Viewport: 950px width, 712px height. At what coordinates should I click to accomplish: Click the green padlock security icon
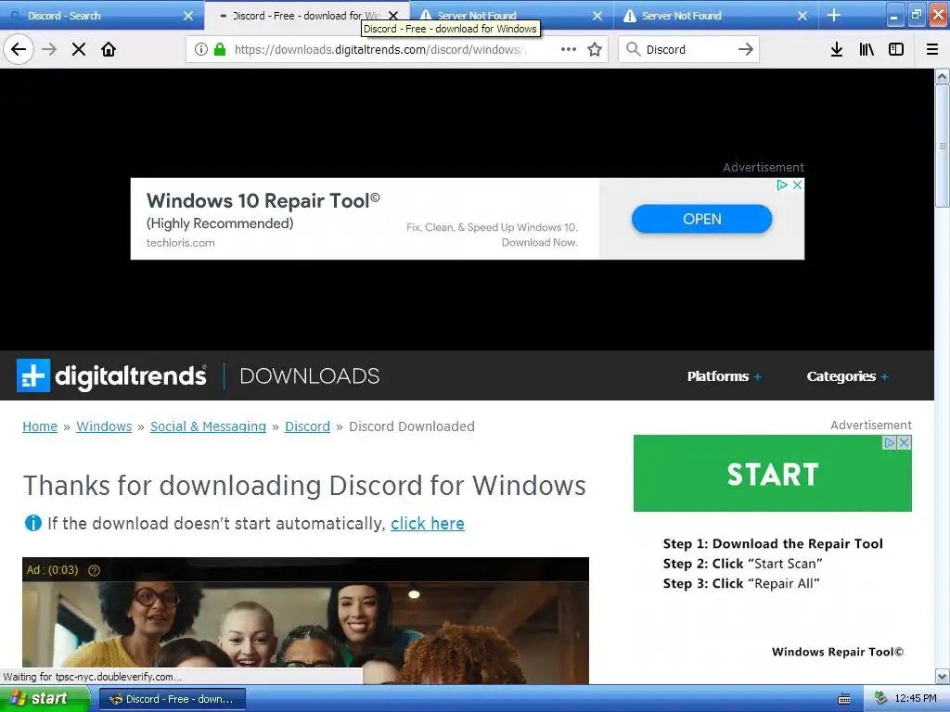pyautogui.click(x=220, y=49)
